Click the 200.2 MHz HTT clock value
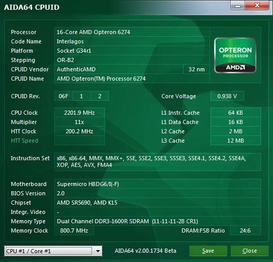 80,131
